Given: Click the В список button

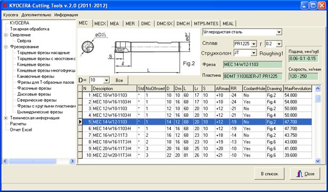Looking at the screenshot, I should tap(269, 173).
